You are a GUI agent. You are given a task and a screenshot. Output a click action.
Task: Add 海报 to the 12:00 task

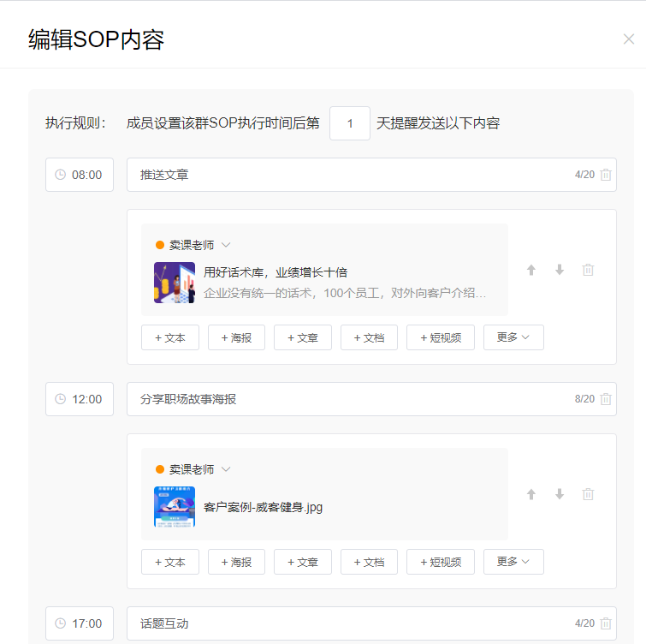tap(236, 563)
